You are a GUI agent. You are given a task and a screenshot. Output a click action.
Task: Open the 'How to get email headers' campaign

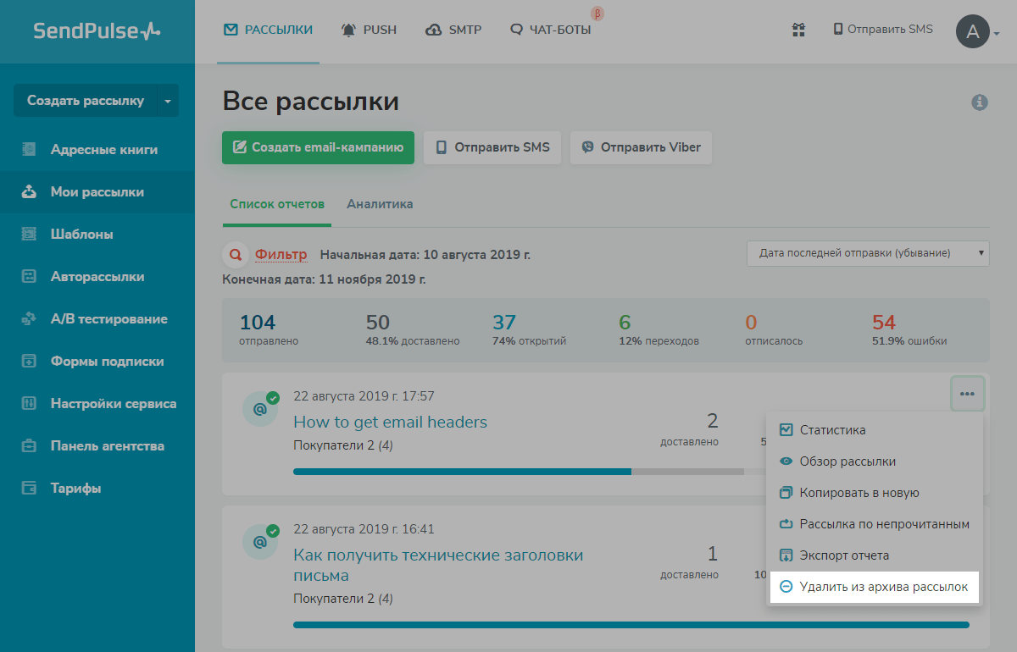390,422
